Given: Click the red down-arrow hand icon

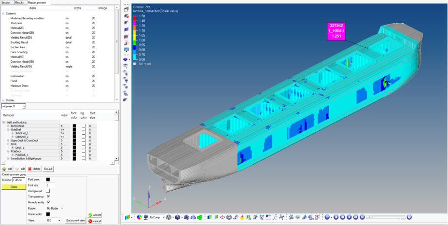Looking at the screenshot, I should pos(242,217).
